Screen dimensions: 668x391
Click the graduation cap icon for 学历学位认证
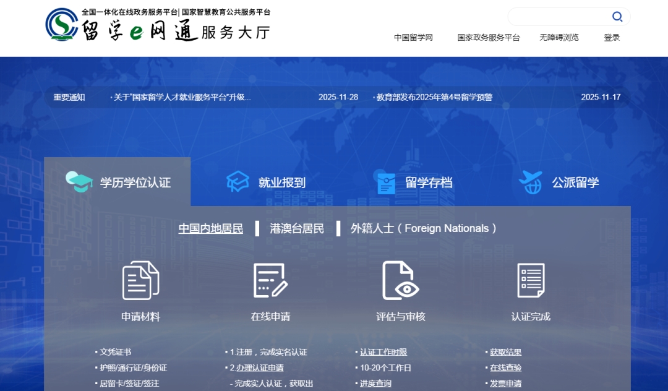(x=79, y=182)
